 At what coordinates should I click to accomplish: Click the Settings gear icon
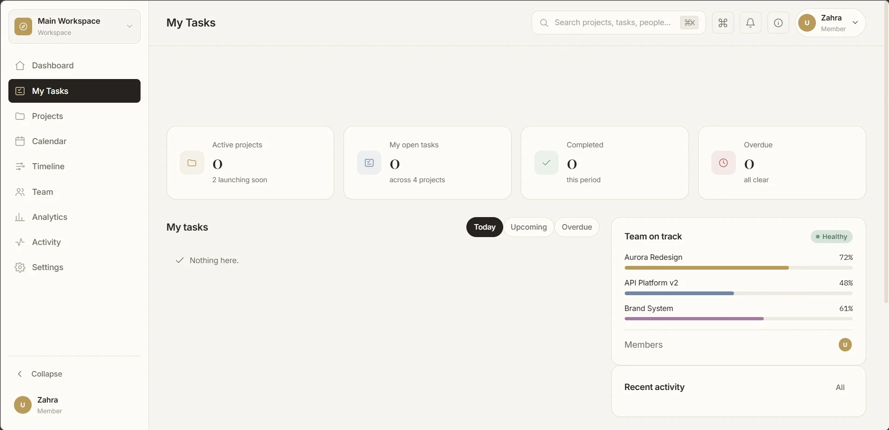point(20,267)
